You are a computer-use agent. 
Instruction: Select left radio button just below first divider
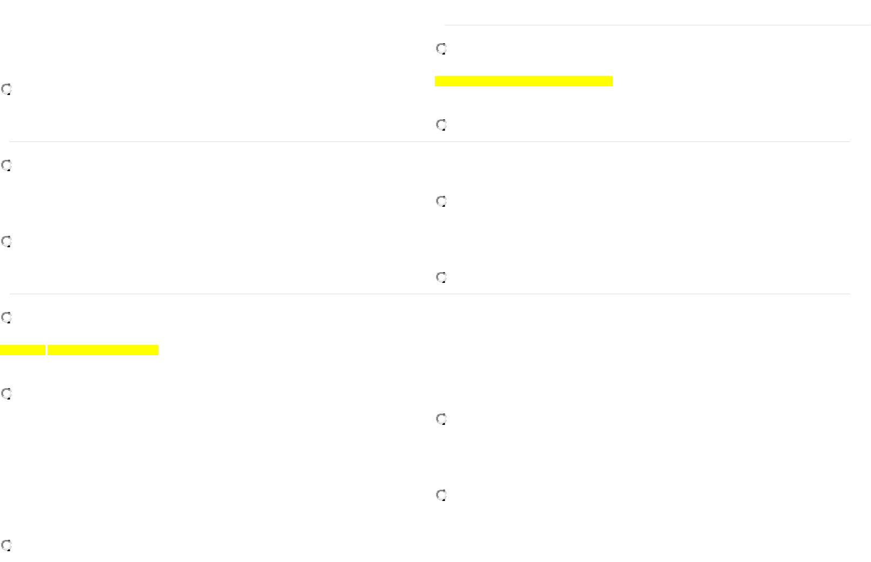tap(6, 165)
